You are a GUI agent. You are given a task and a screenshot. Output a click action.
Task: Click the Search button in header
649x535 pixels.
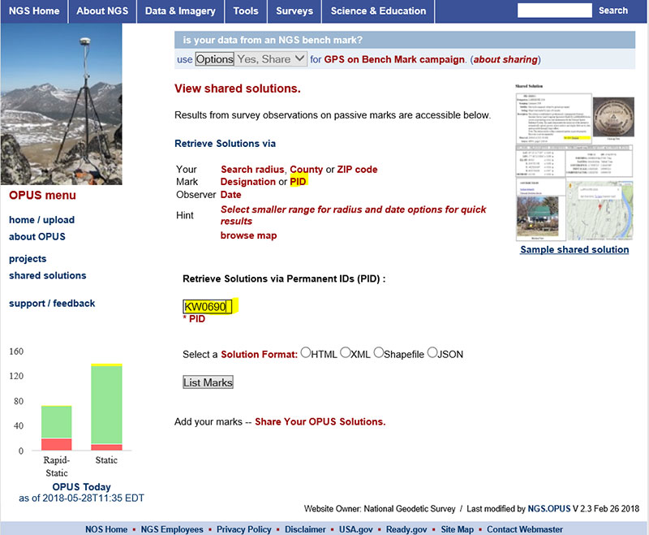point(612,11)
